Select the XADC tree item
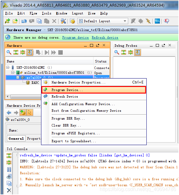The width and height of the screenshot is (179, 195). 35,83
